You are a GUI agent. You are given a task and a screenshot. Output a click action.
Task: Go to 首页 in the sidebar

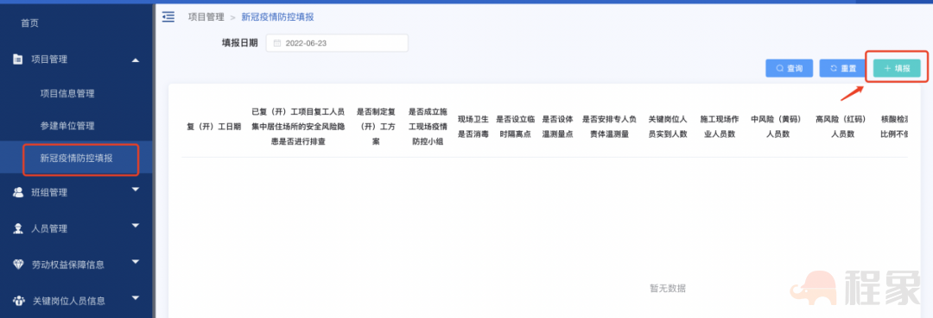[29, 23]
